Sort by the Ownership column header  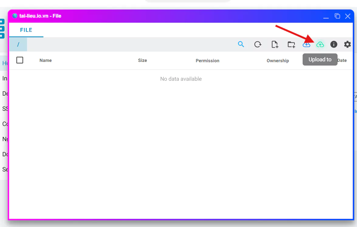pos(277,61)
